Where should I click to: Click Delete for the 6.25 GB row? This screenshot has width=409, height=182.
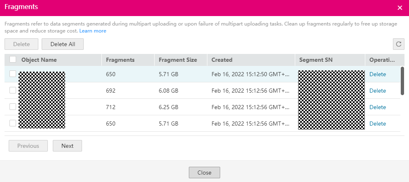[x=378, y=107]
